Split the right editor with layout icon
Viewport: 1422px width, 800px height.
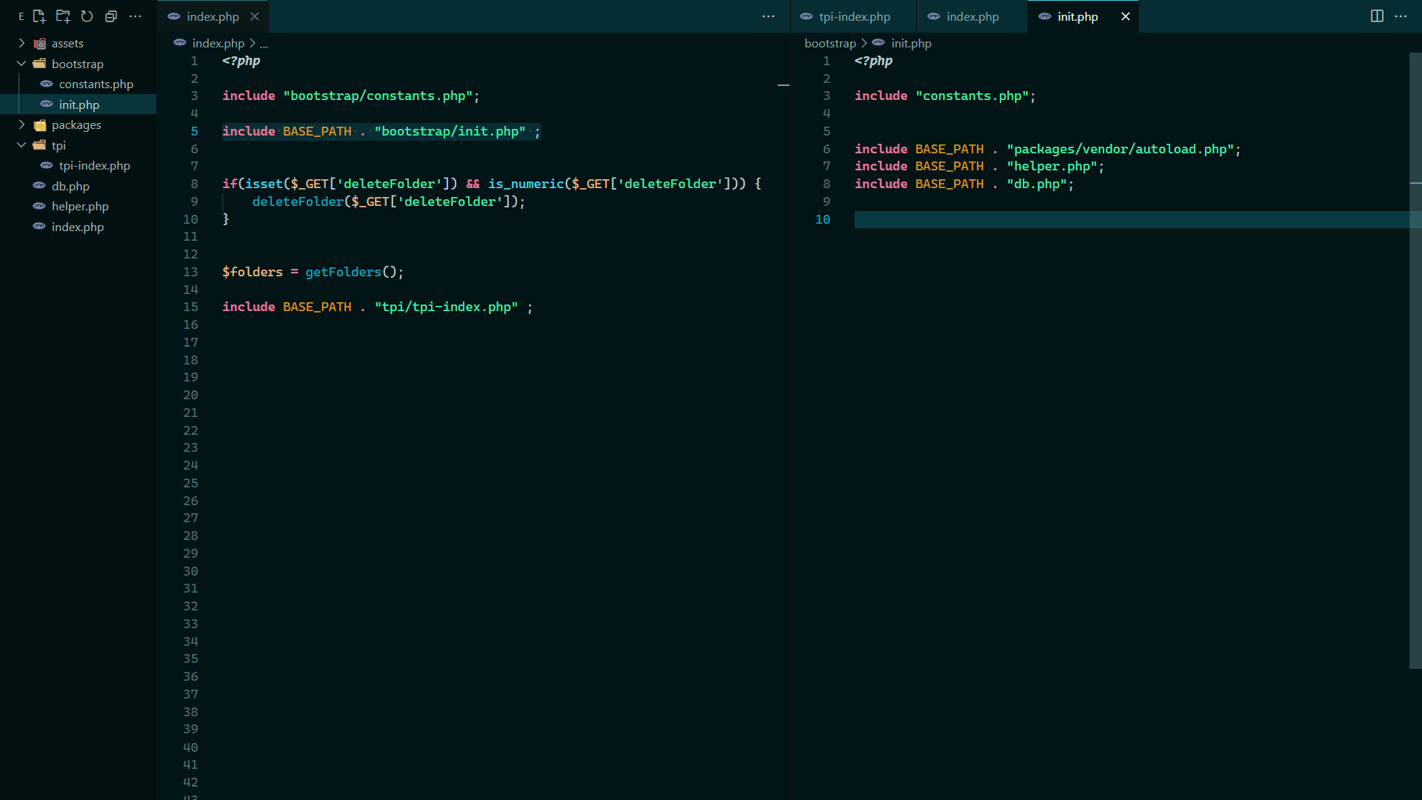(1377, 16)
